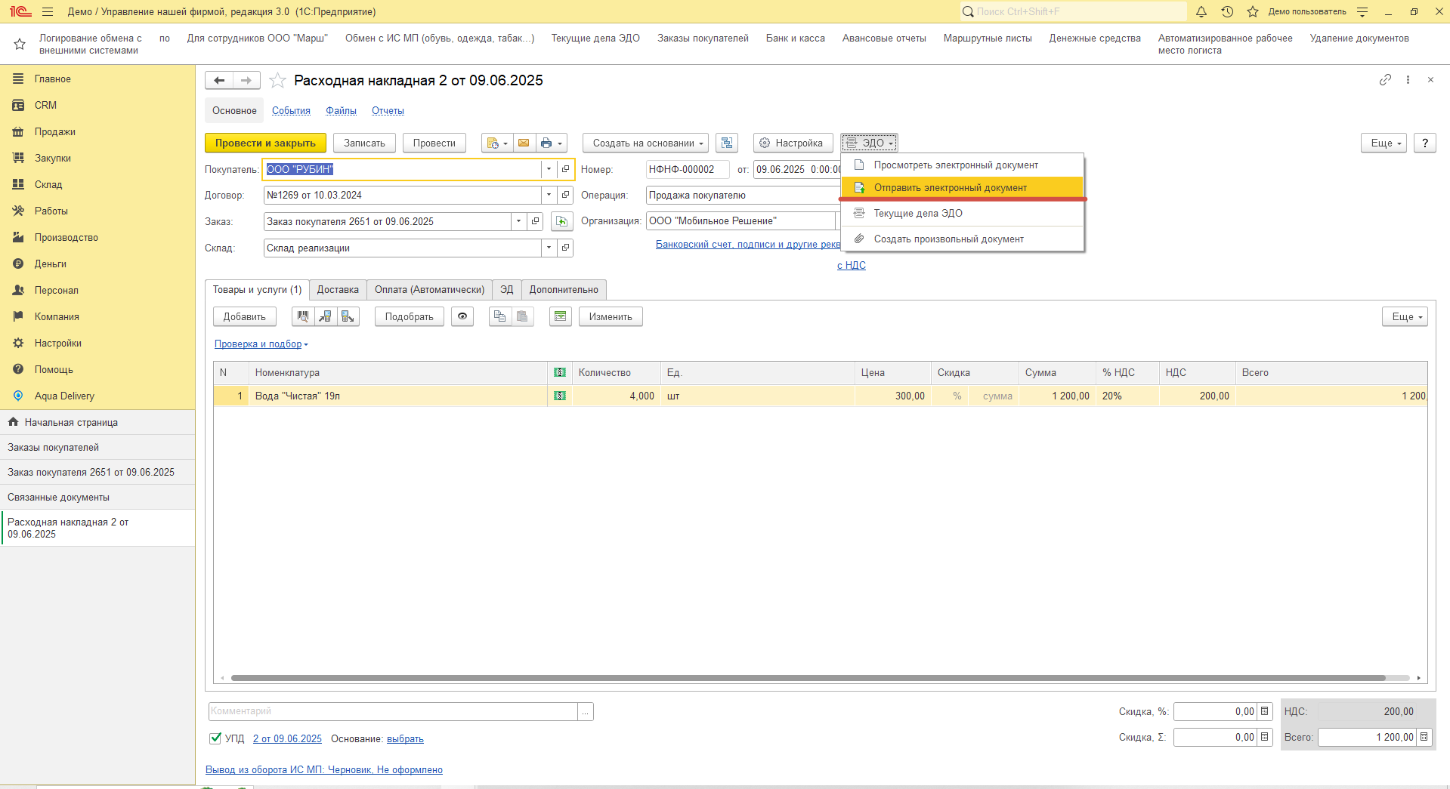Go forward using the right arrow button
This screenshot has width=1450, height=789.
point(246,80)
